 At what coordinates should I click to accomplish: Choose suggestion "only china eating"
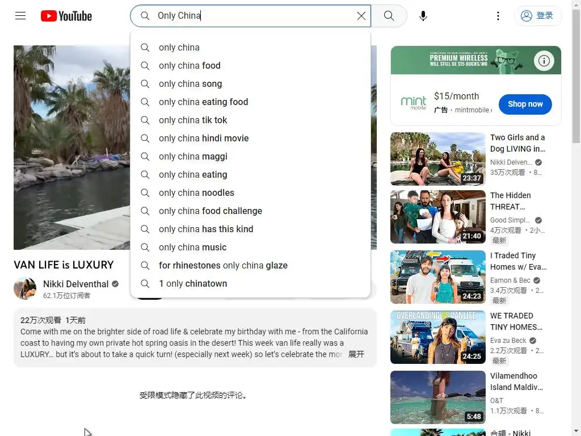click(250, 175)
